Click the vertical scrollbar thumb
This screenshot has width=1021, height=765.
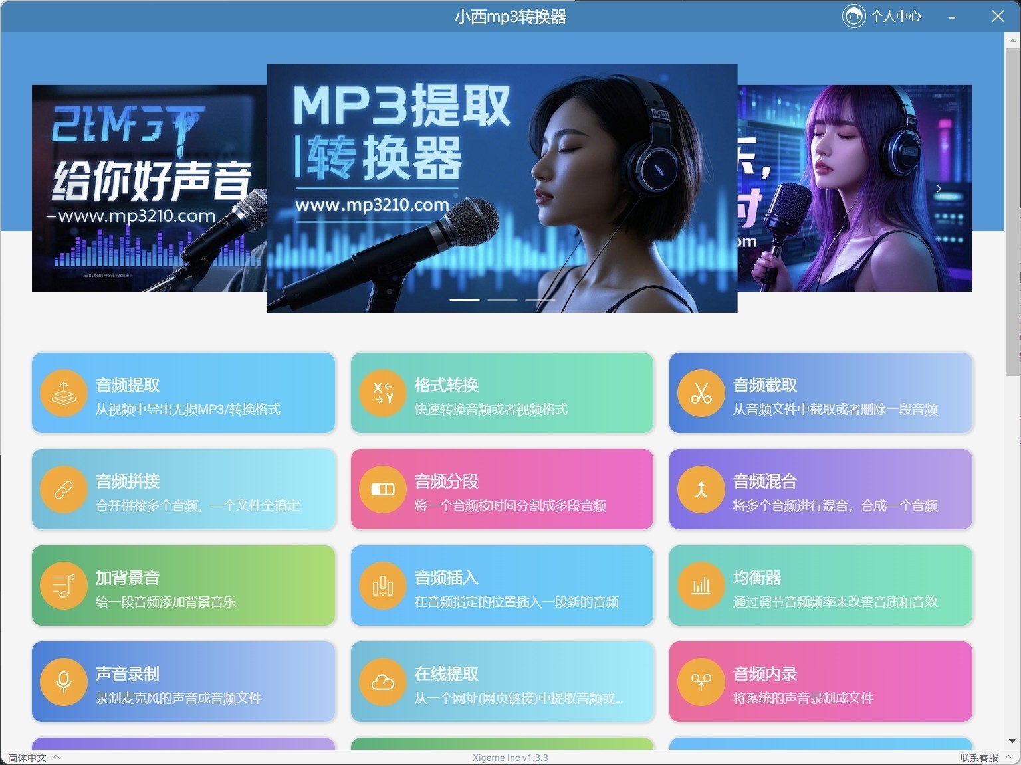pos(1012,211)
